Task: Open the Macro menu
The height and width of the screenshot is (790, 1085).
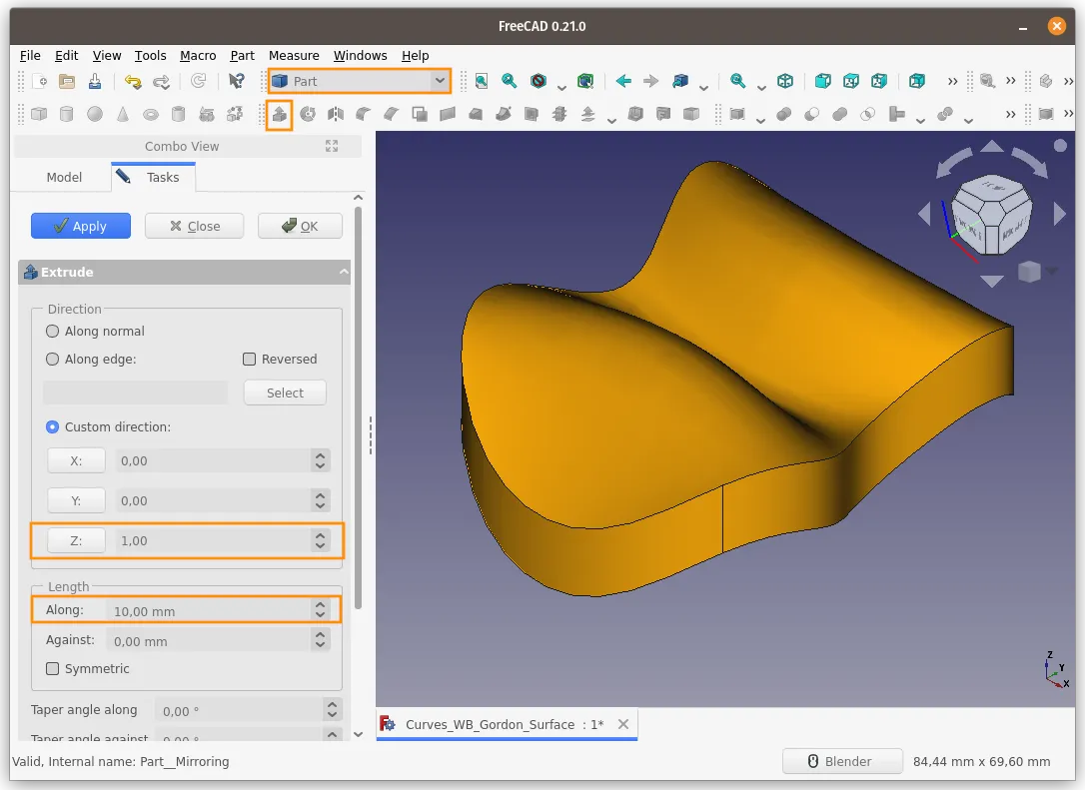Action: (198, 55)
